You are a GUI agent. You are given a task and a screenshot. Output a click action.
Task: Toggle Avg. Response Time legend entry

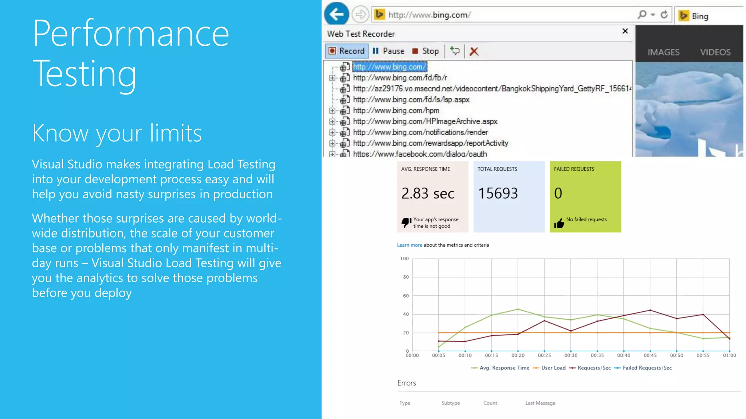[500, 368]
